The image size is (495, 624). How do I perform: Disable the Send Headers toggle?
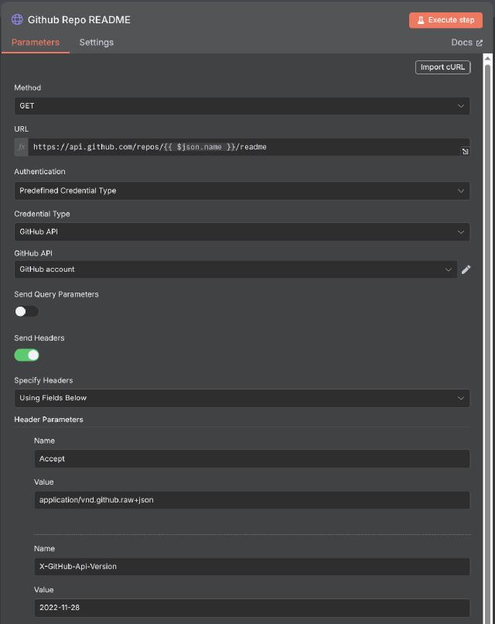[26, 354]
